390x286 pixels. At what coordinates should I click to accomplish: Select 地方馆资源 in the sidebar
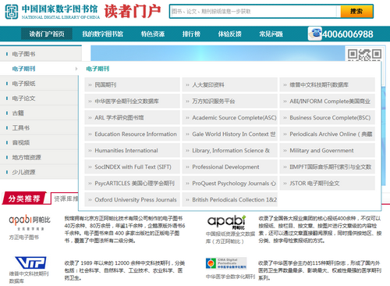[x=39, y=157]
